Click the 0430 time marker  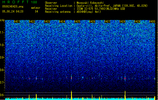point(152,21)
